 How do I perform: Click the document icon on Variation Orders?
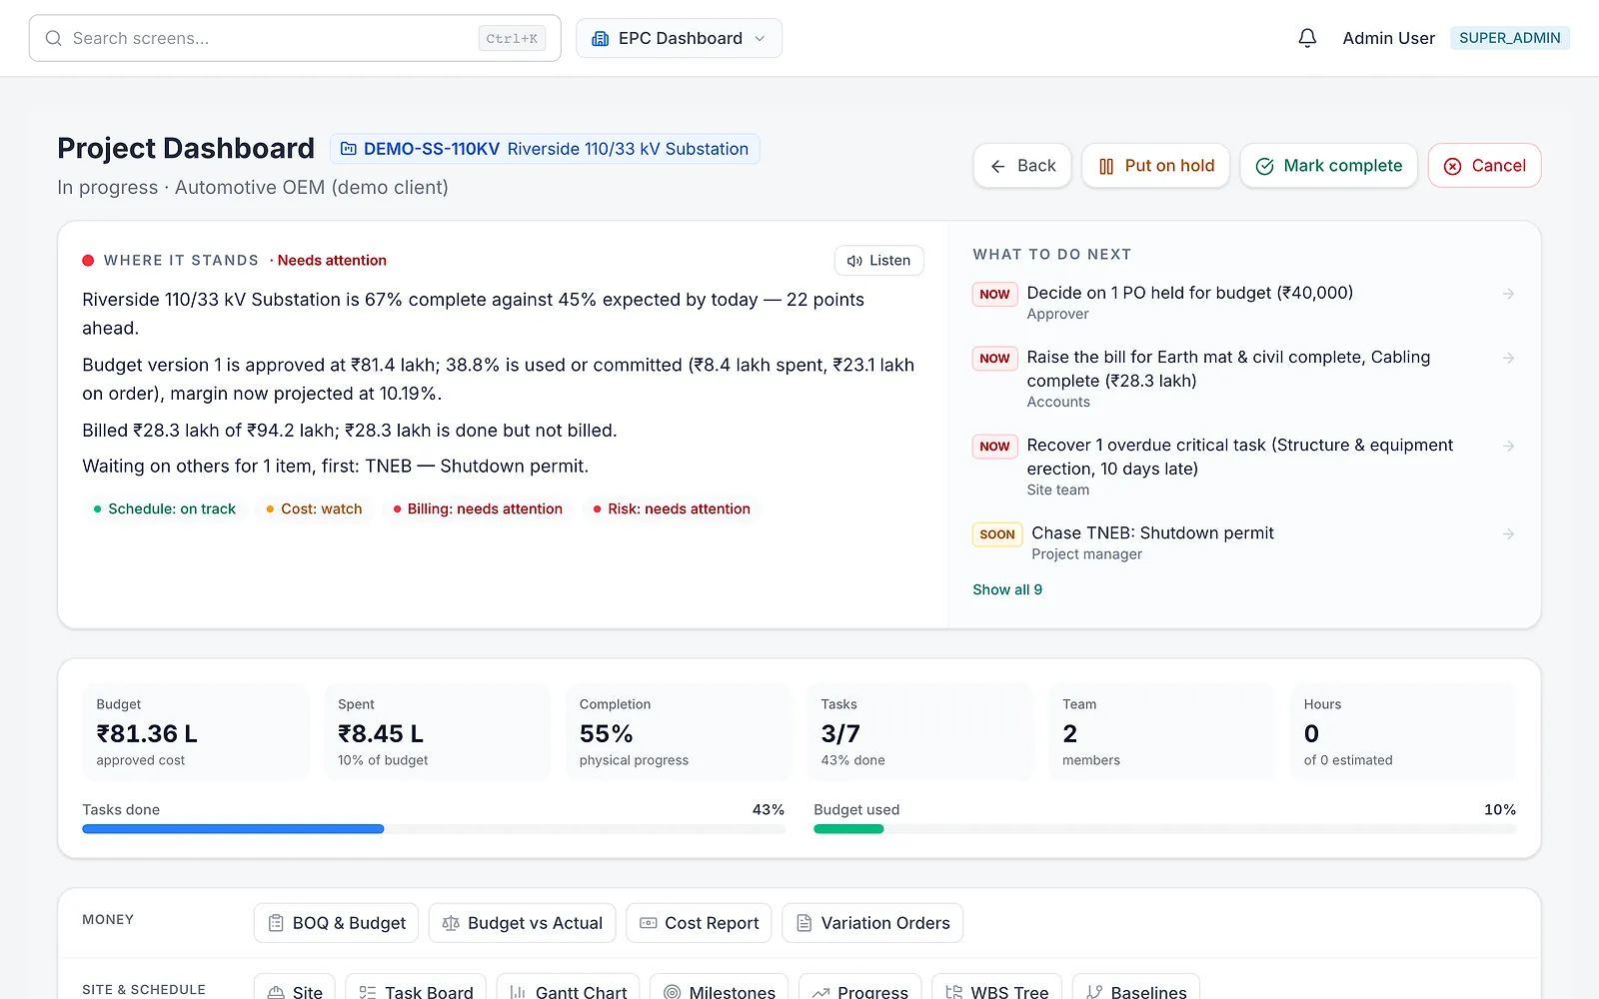point(804,923)
